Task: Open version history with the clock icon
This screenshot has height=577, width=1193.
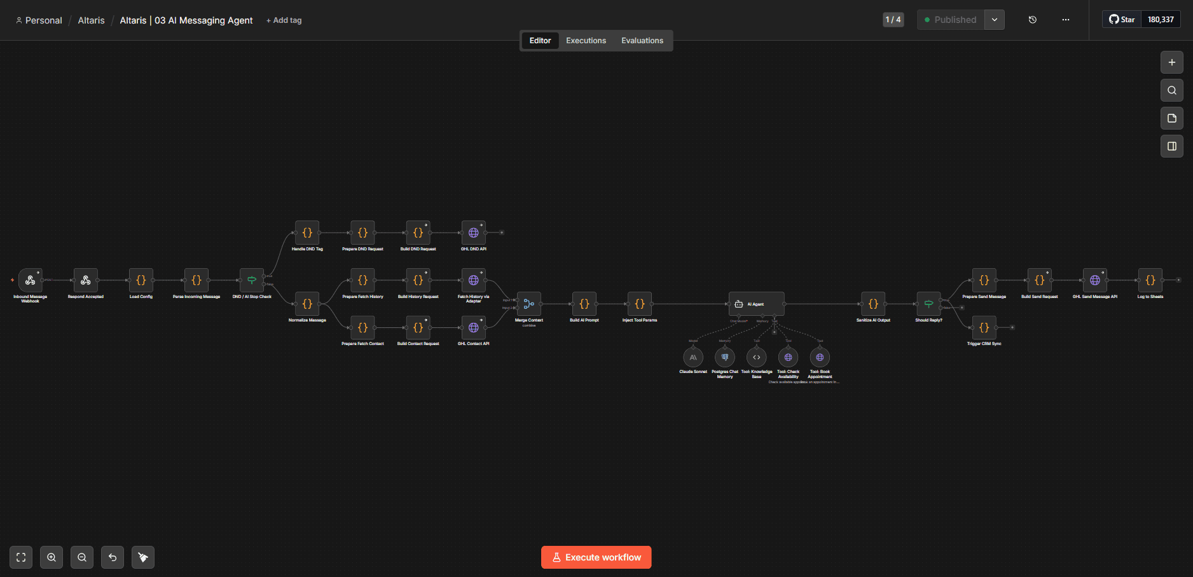Action: (x=1032, y=20)
